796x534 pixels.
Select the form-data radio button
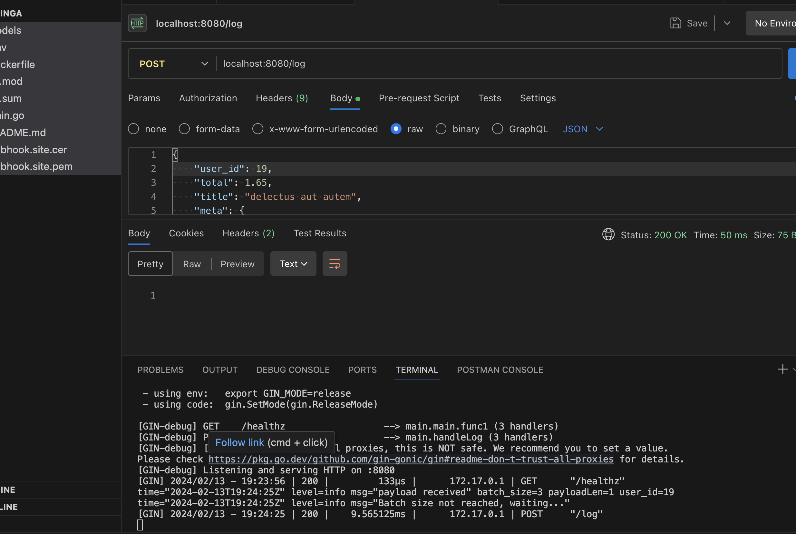click(184, 129)
